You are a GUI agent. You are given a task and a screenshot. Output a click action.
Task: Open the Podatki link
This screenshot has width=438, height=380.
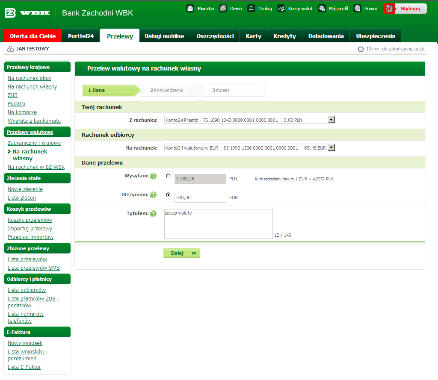pos(16,104)
